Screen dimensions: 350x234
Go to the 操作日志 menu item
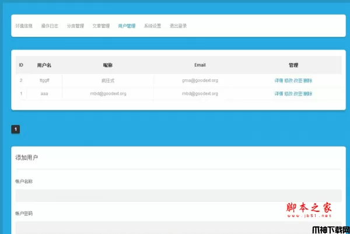pos(50,26)
